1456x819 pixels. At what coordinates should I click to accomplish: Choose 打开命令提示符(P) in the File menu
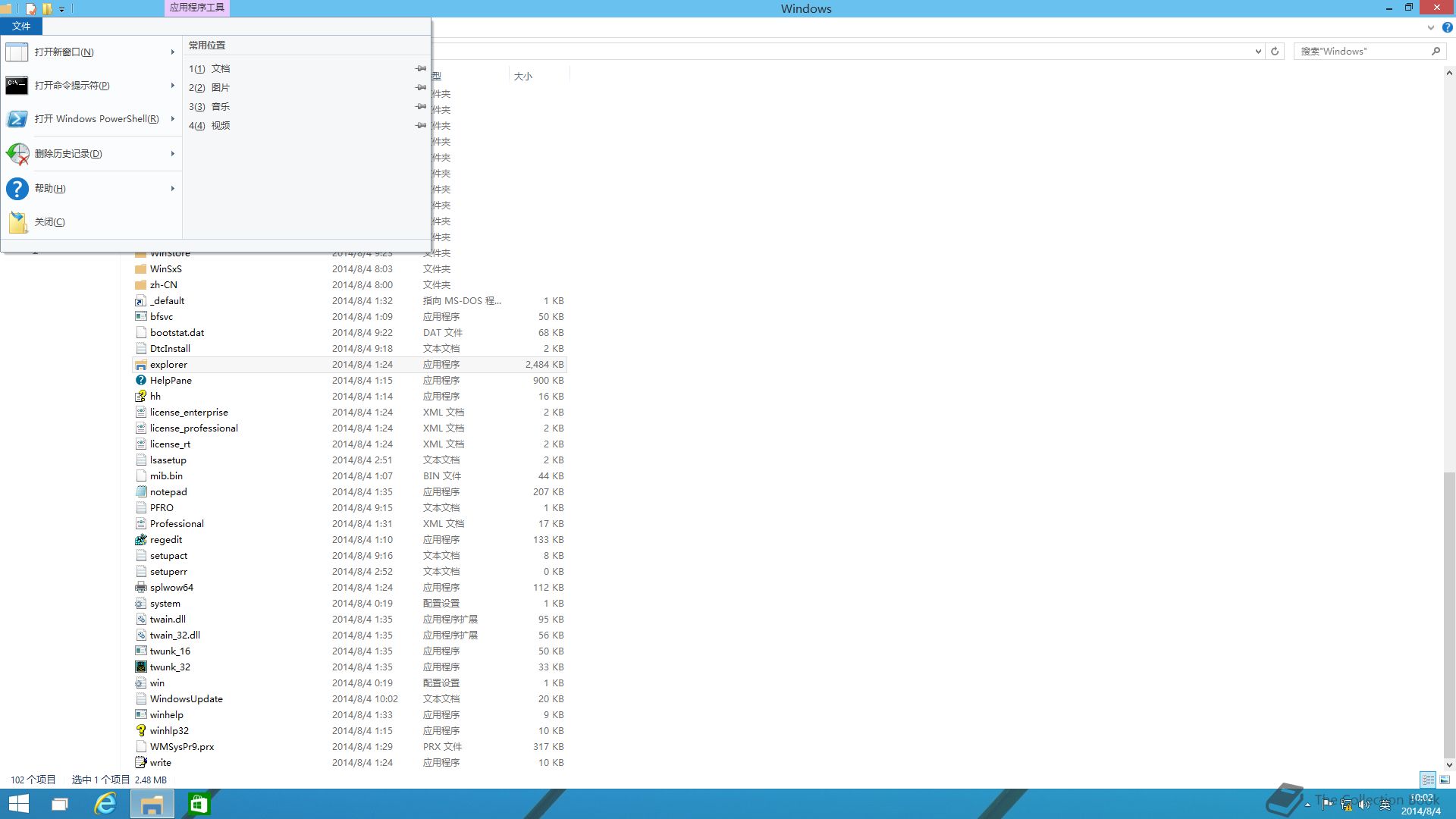91,86
